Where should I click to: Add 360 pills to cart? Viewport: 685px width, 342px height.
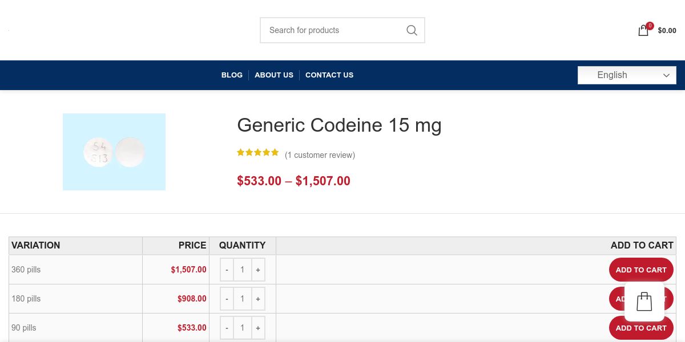click(x=640, y=270)
